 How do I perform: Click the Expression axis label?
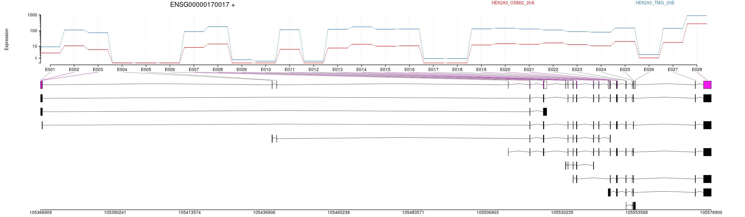click(x=7, y=39)
